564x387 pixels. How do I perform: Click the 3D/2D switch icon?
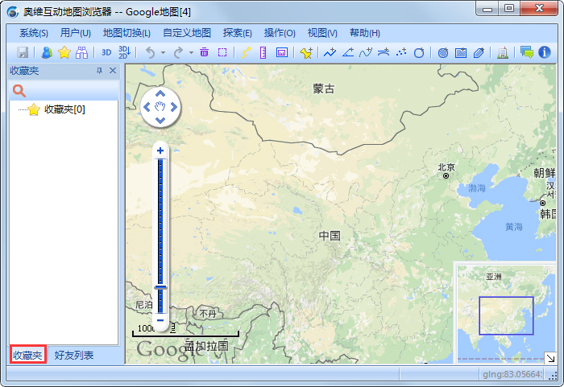click(124, 52)
